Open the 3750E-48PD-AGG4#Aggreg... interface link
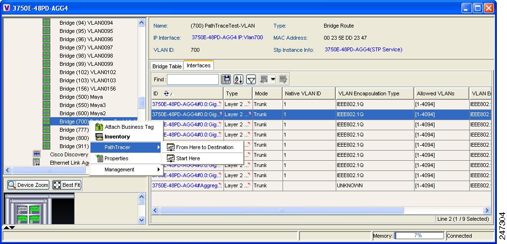The width and height of the screenshot is (507, 244). (x=187, y=185)
